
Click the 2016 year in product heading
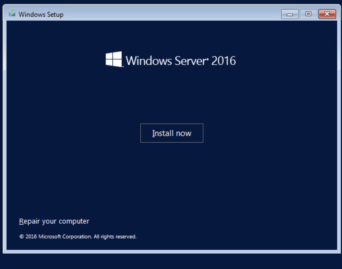[223, 61]
